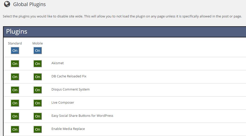Screen dimensions: 246x136
Task: Toggle the blue Standard all-plugins On switch
Action: [15, 51]
